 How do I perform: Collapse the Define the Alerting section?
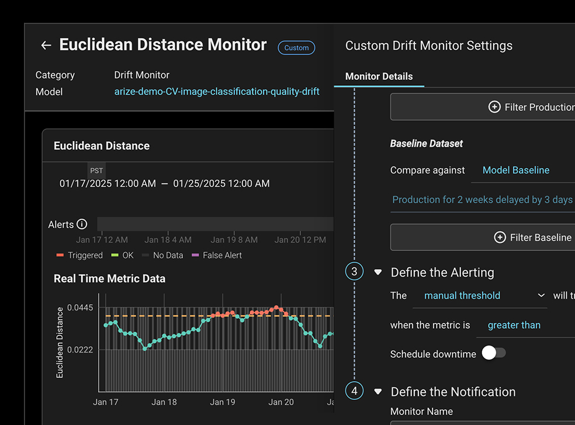click(x=378, y=272)
